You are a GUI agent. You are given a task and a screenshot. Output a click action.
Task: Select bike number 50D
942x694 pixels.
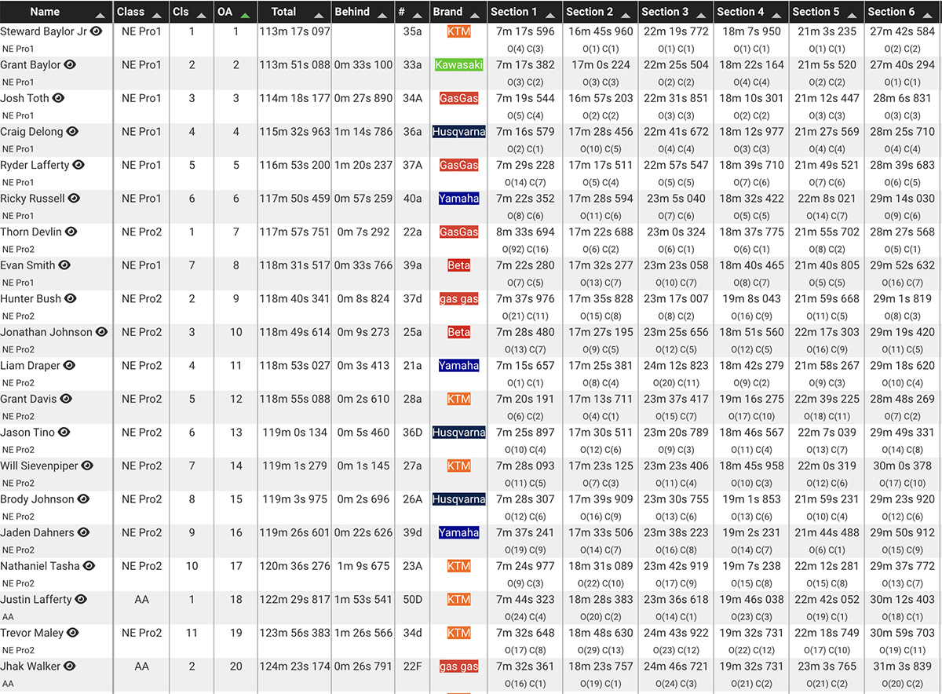(x=412, y=599)
